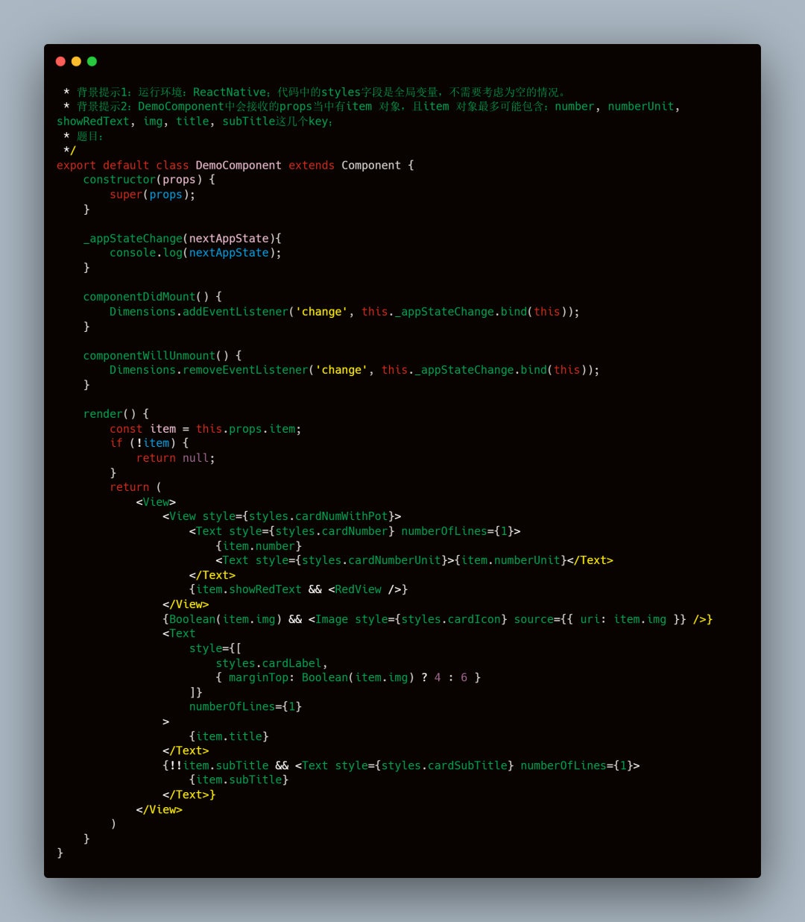Click the "extends" keyword in the class declaration
The image size is (805, 922).
312,166
